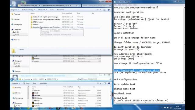The width and height of the screenshot is (195, 110).
Task: Open help in the CONFIGURATION AND PERSONALIZATION window
Action: pyautogui.click(x=109, y=10)
